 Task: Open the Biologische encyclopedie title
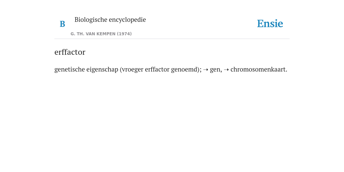tap(110, 20)
